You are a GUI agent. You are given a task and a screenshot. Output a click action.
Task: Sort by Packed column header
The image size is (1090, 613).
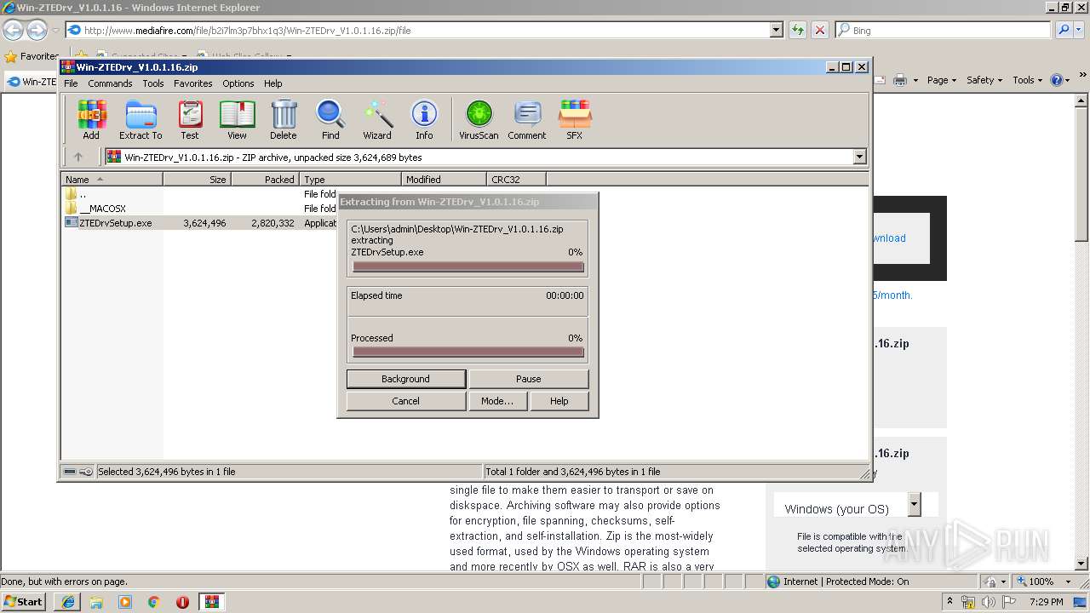point(266,180)
